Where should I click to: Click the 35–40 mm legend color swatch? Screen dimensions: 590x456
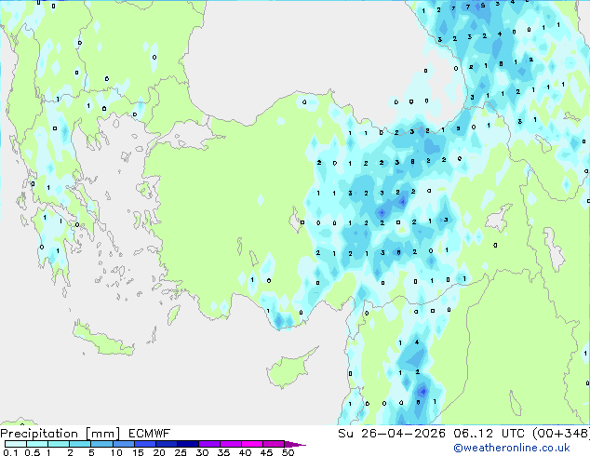pyautogui.click(x=230, y=444)
